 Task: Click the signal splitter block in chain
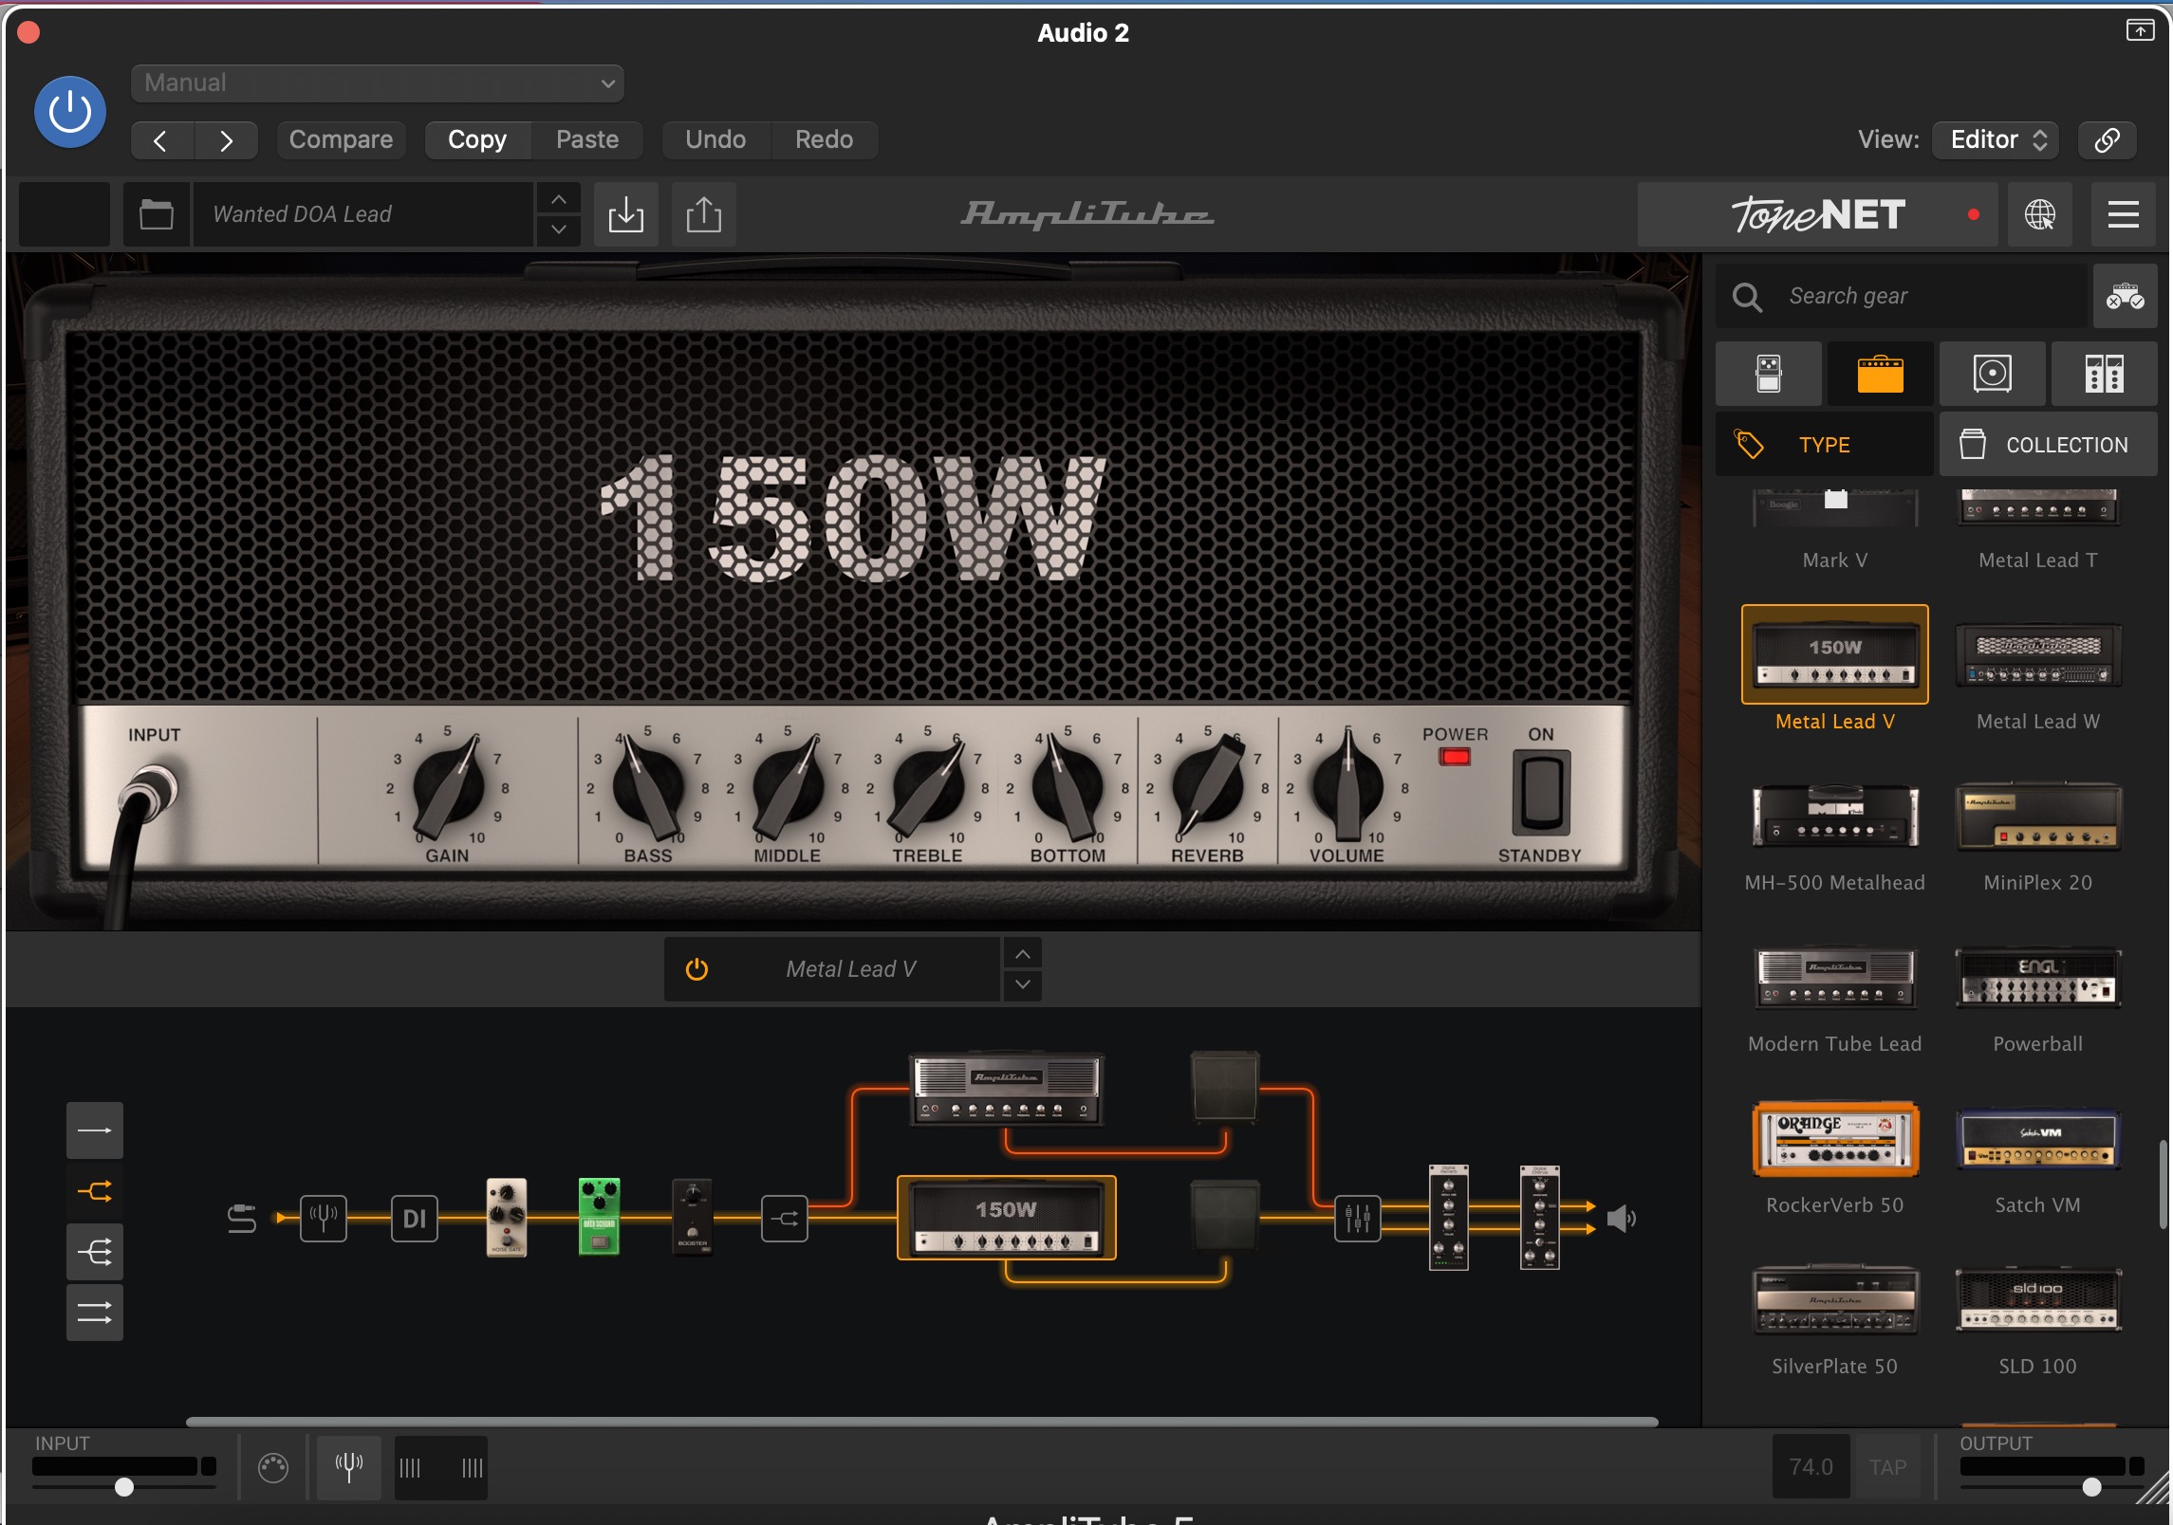tap(785, 1219)
